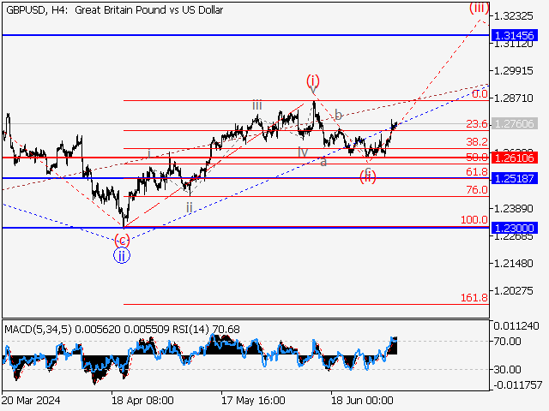Click the chart title 'GBPUSD, H4: Great Britain Pound vs US Dollar'
549x411 pixels.
114,10
